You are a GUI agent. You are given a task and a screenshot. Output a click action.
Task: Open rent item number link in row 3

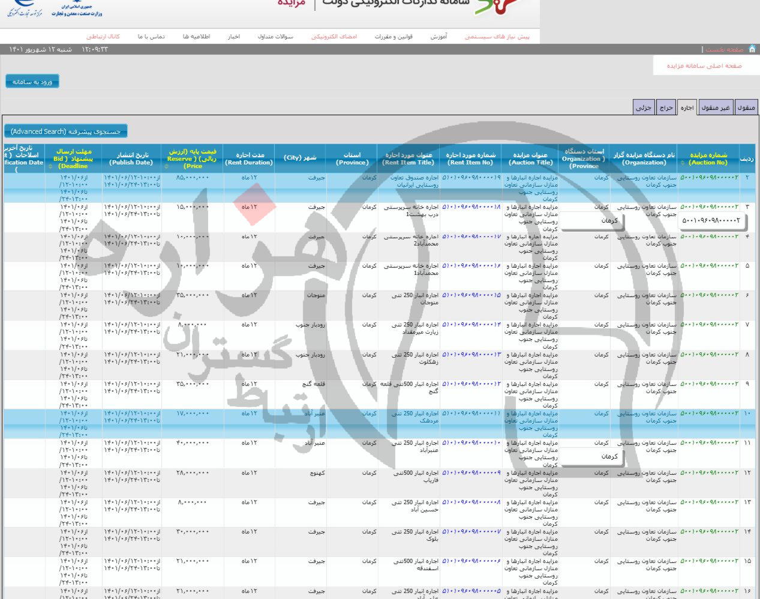pos(471,207)
